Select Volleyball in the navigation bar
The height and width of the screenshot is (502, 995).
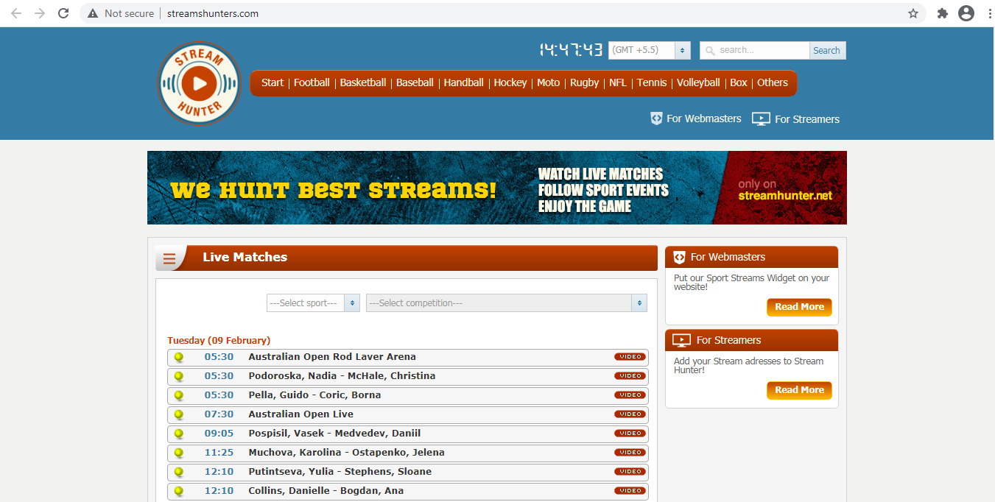(698, 82)
